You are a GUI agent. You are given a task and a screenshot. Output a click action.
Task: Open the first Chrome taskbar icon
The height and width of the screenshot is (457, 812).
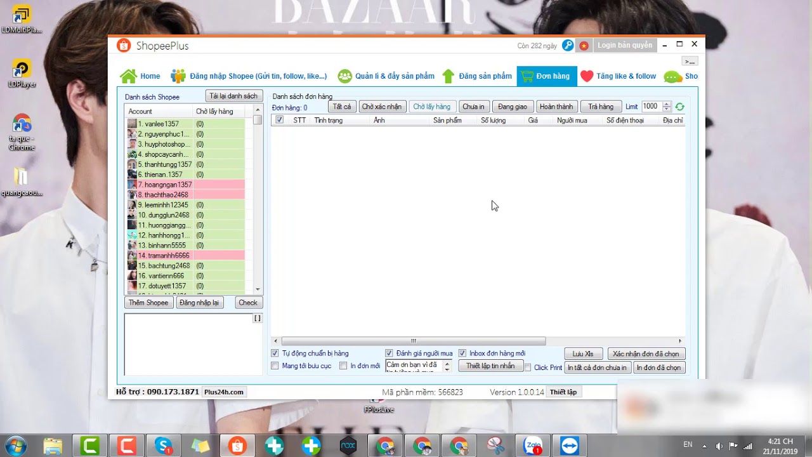(x=385, y=446)
